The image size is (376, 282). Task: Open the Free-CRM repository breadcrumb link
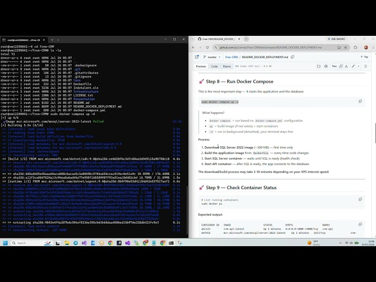pyautogui.click(x=231, y=57)
